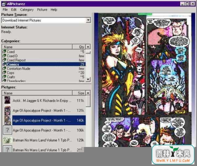
Task: Click thumbnail of the 129k Batman picture
Action: click(8, 140)
